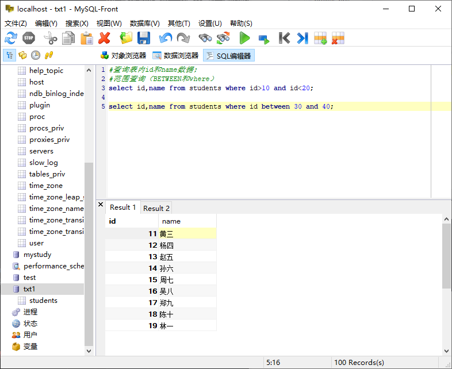Click the Open file folder icon

(126, 38)
